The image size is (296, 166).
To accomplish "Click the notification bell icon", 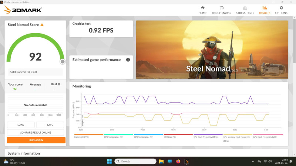I will tap(291, 161).
